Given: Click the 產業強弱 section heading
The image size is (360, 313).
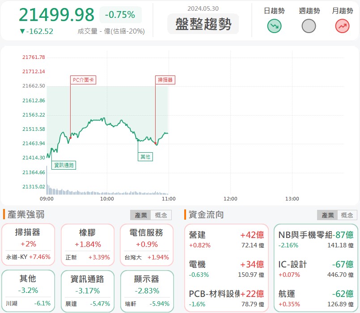Looking at the screenshot, I should tap(26, 215).
